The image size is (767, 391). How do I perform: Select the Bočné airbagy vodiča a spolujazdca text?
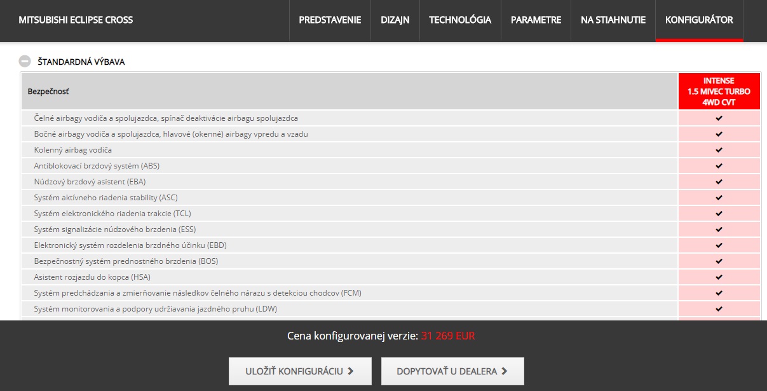point(171,134)
